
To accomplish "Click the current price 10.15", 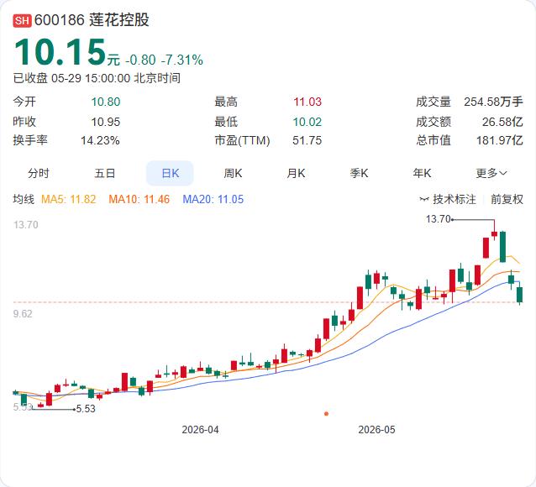I will pos(60,52).
